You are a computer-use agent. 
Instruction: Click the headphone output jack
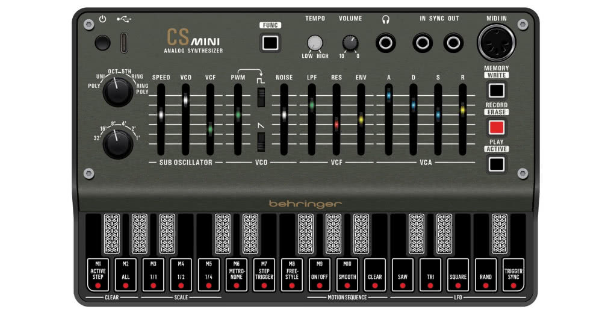(386, 43)
